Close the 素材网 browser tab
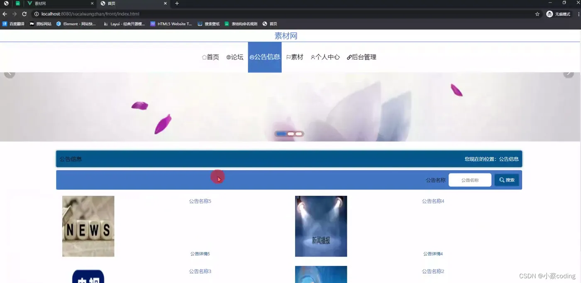 pos(92,3)
